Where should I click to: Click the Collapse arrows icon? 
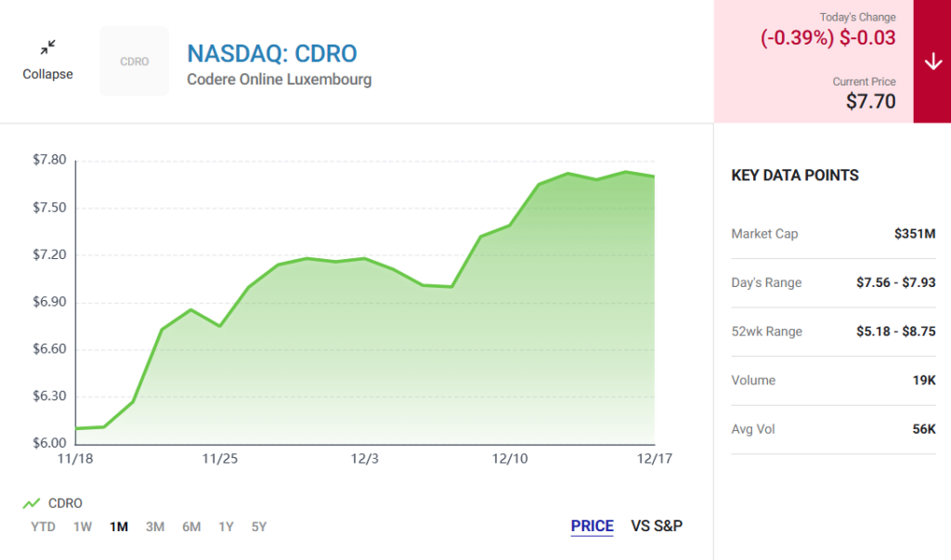[47, 46]
